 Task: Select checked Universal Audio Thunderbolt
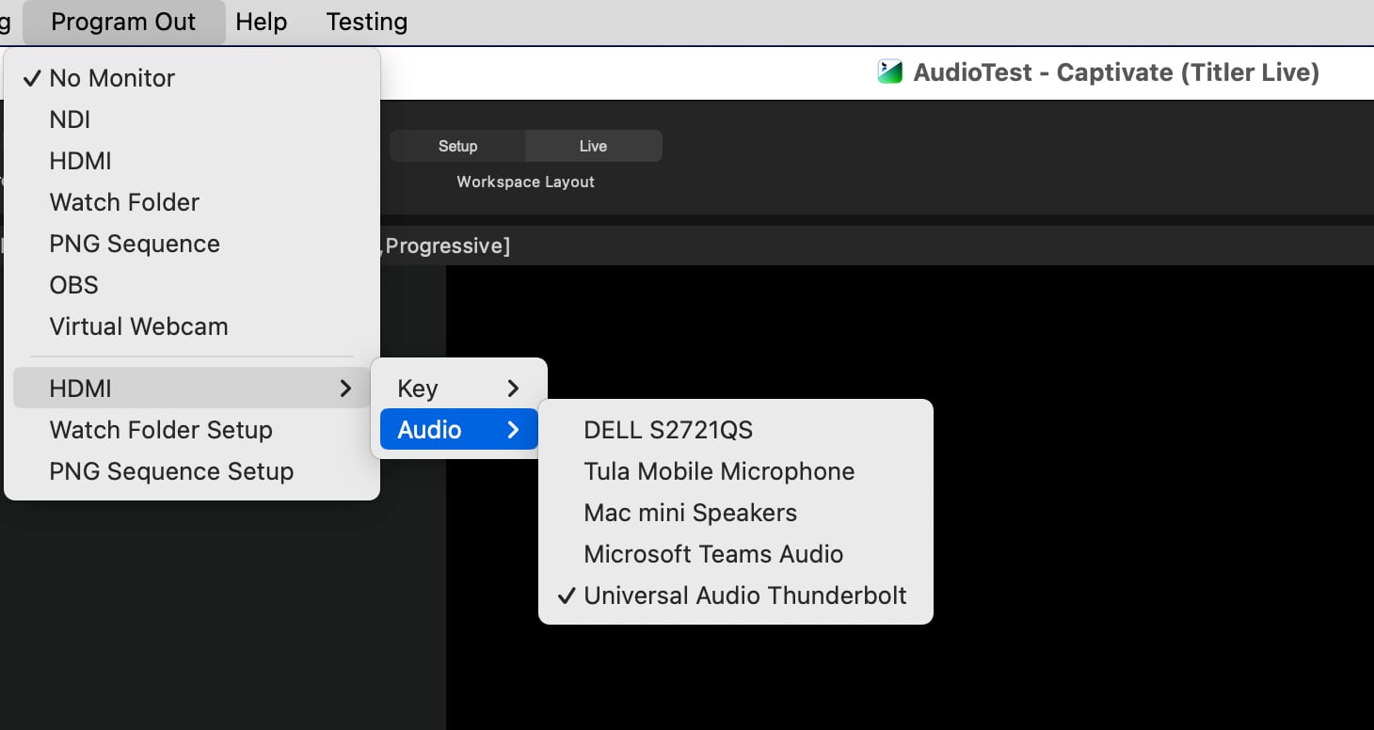736,595
